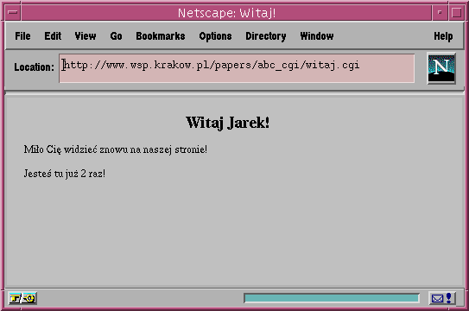Click the 'Netscape: Witaj!' title bar
Viewport: 469px width, 311px height.
pyautogui.click(x=226, y=13)
